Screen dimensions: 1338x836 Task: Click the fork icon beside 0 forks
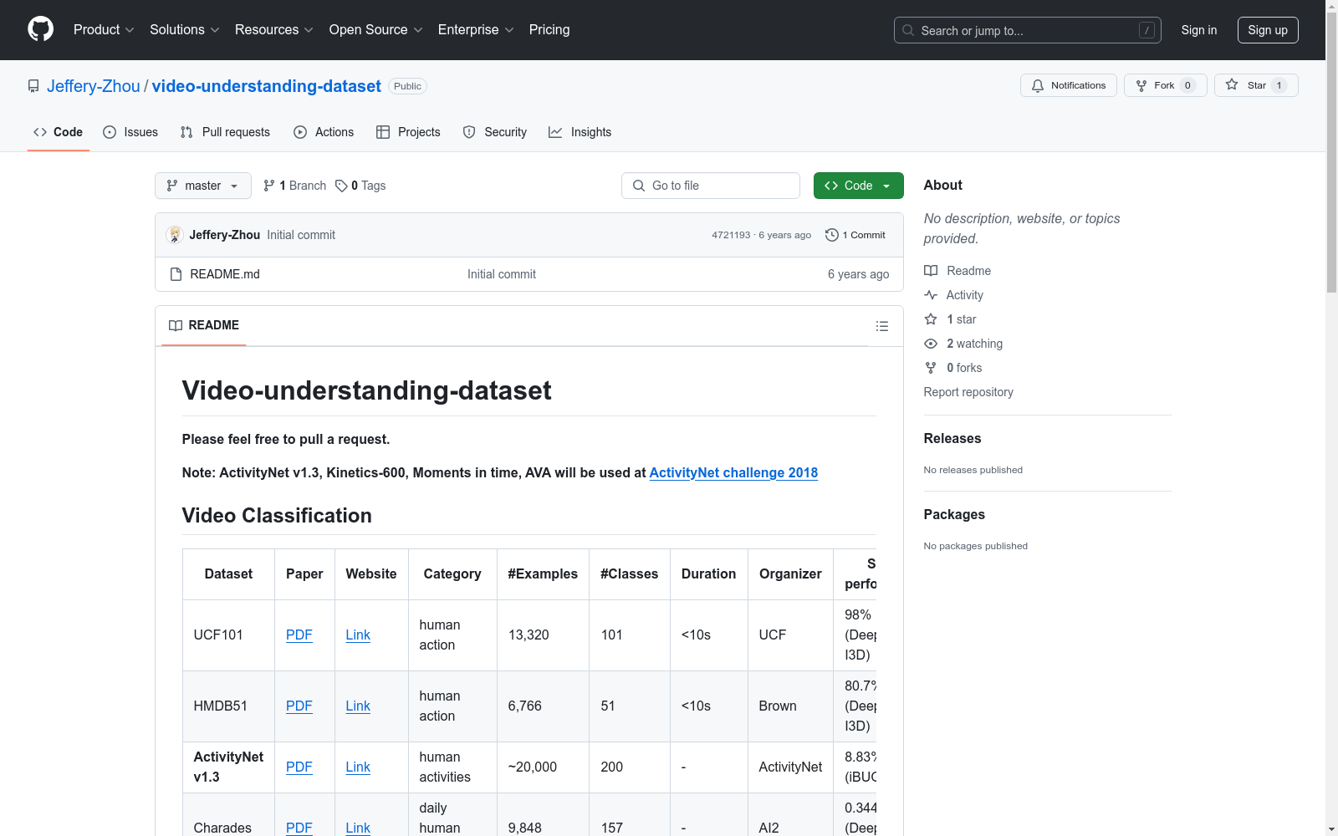click(x=931, y=368)
